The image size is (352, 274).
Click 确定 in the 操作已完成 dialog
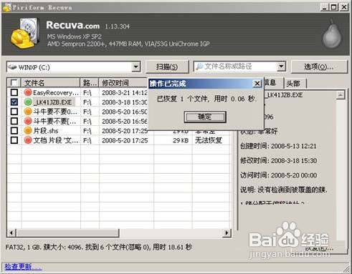[x=205, y=117]
